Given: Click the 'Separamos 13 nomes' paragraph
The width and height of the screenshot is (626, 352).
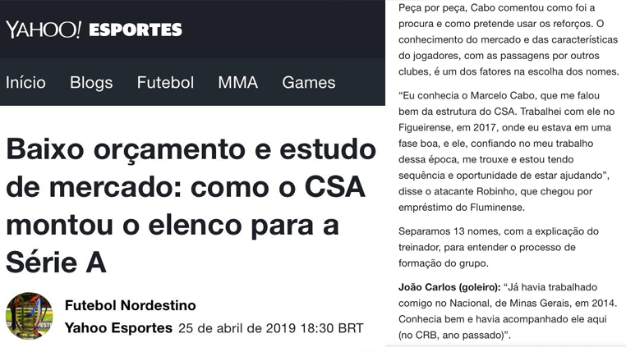Looking at the screenshot, I should pyautogui.click(x=499, y=247).
